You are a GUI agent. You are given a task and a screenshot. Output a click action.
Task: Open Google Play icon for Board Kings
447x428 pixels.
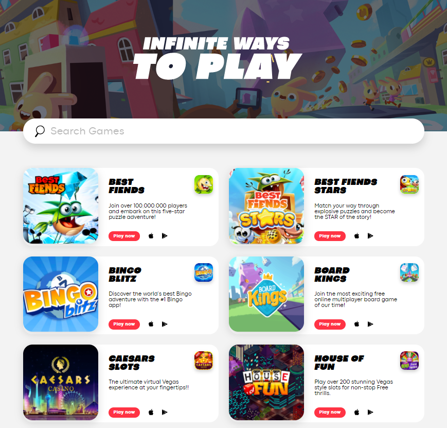370,324
